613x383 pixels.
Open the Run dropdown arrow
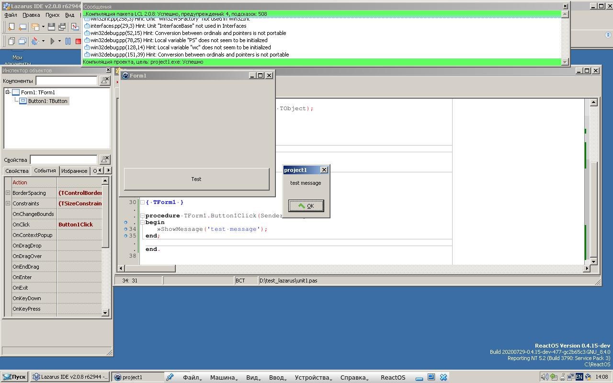[x=59, y=41]
